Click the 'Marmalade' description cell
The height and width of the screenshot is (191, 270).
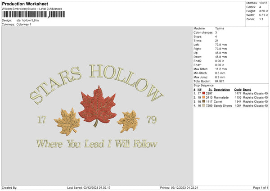click(221, 98)
